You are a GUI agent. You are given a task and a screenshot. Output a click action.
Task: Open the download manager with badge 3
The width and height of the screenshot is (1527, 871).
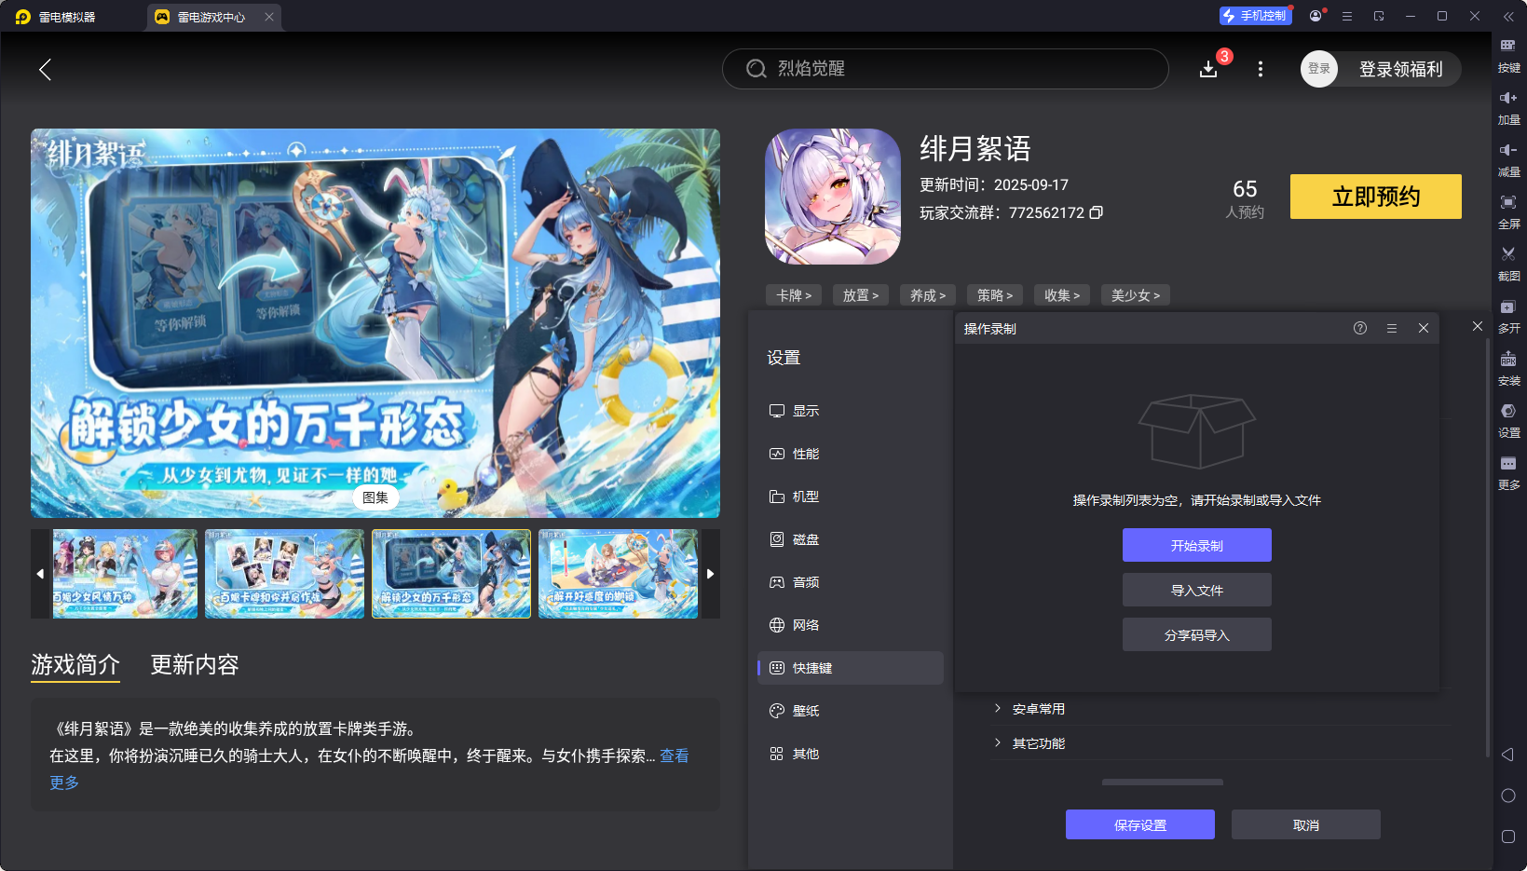1208,68
